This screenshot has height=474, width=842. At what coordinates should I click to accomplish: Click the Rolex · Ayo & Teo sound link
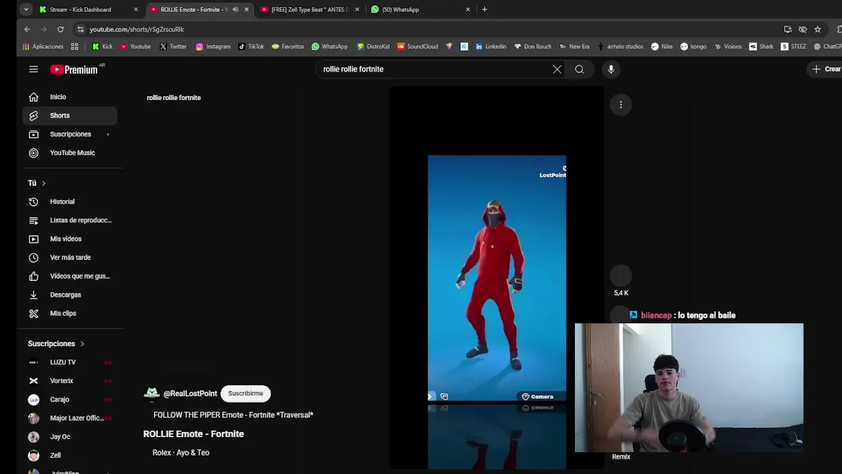click(x=181, y=452)
